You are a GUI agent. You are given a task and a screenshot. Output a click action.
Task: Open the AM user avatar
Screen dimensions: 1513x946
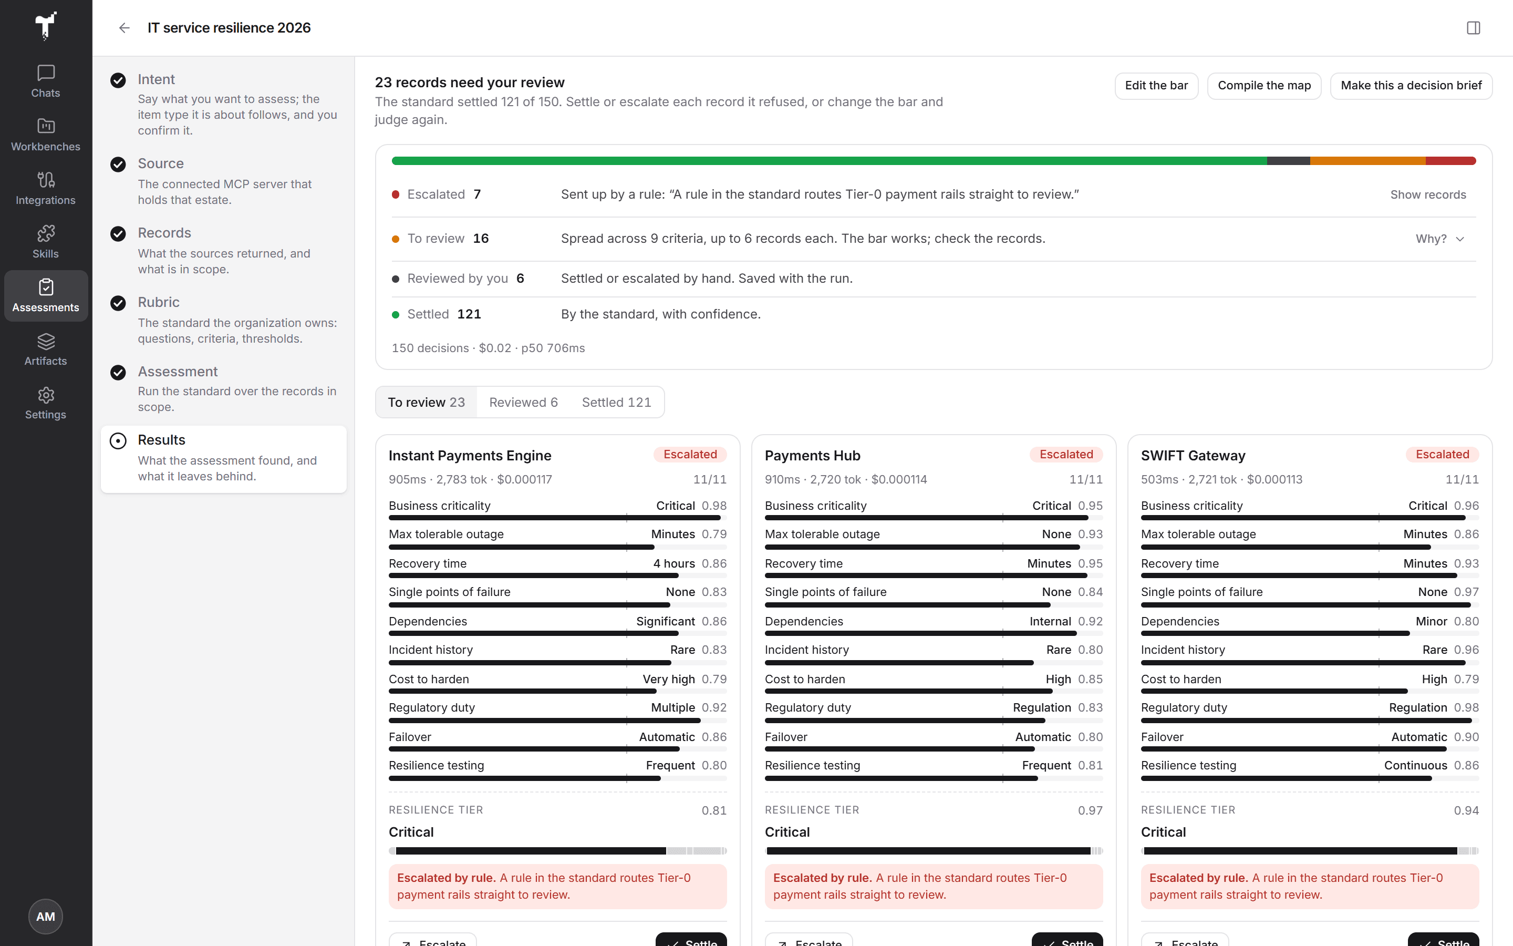tap(46, 916)
